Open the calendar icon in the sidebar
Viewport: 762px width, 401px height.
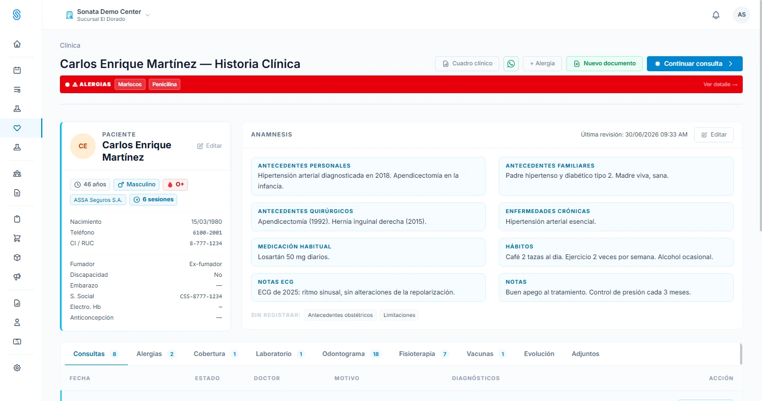pos(17,70)
